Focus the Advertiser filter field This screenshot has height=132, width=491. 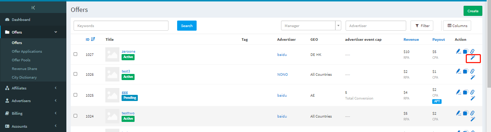376,26
